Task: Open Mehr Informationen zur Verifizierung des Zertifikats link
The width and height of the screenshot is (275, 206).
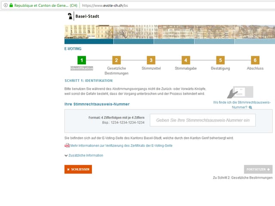Action: coord(121,145)
